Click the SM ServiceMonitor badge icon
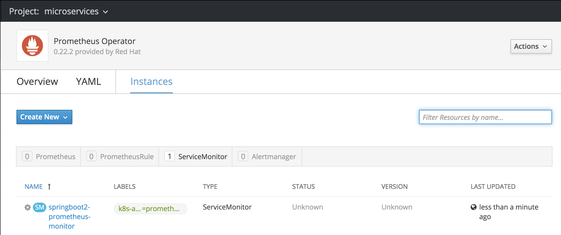The width and height of the screenshot is (561, 235). [40, 207]
